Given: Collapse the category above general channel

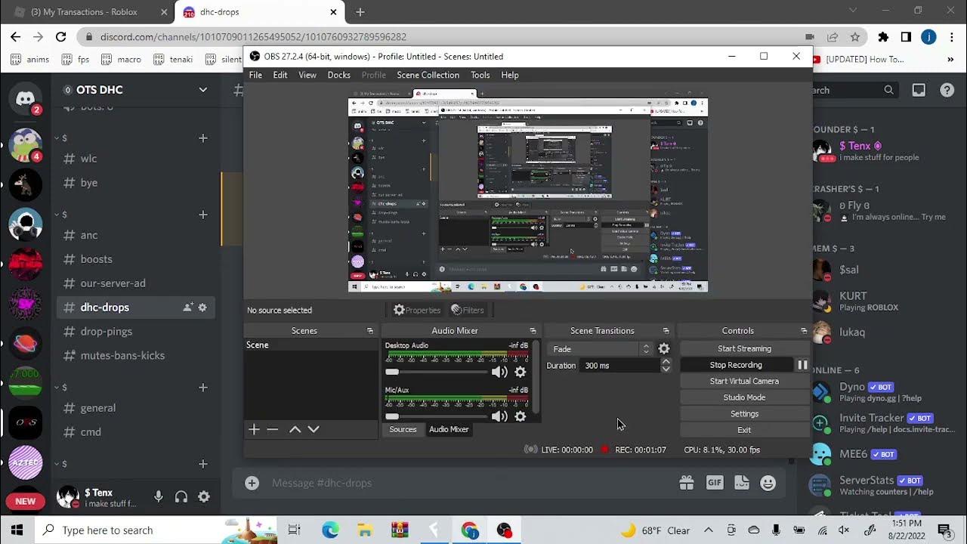Looking at the screenshot, I should pos(60,388).
